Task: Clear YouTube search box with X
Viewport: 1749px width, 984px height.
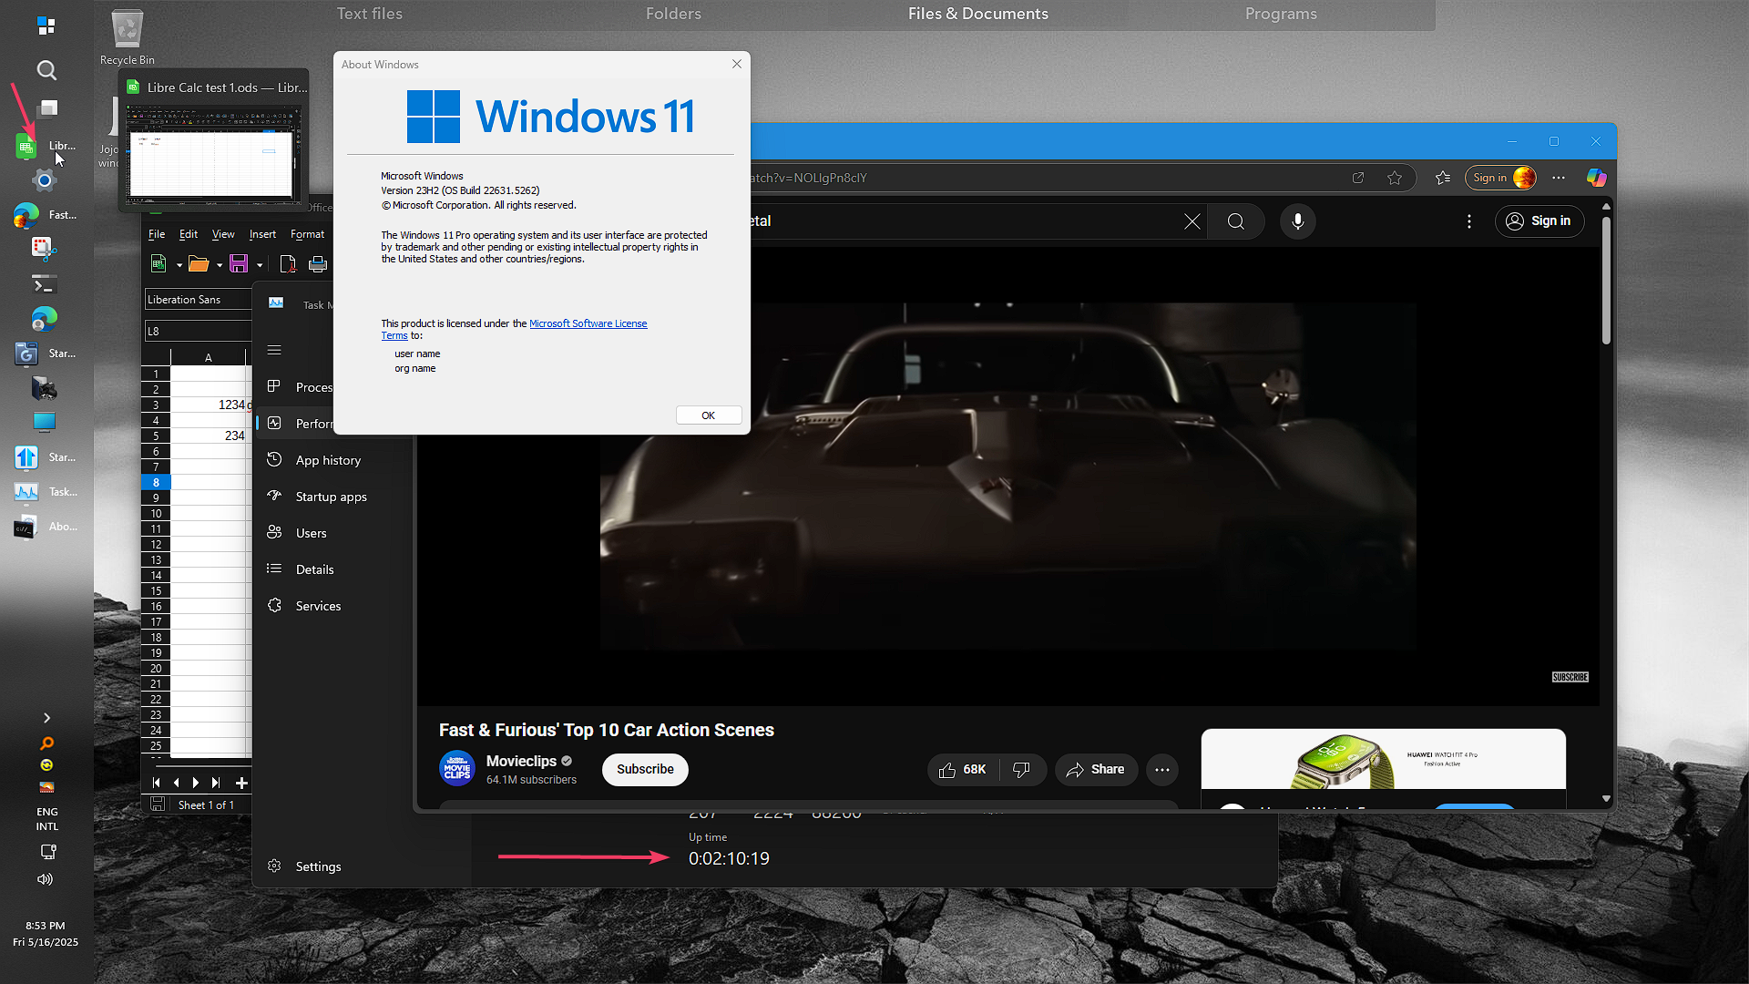Action: 1192,221
